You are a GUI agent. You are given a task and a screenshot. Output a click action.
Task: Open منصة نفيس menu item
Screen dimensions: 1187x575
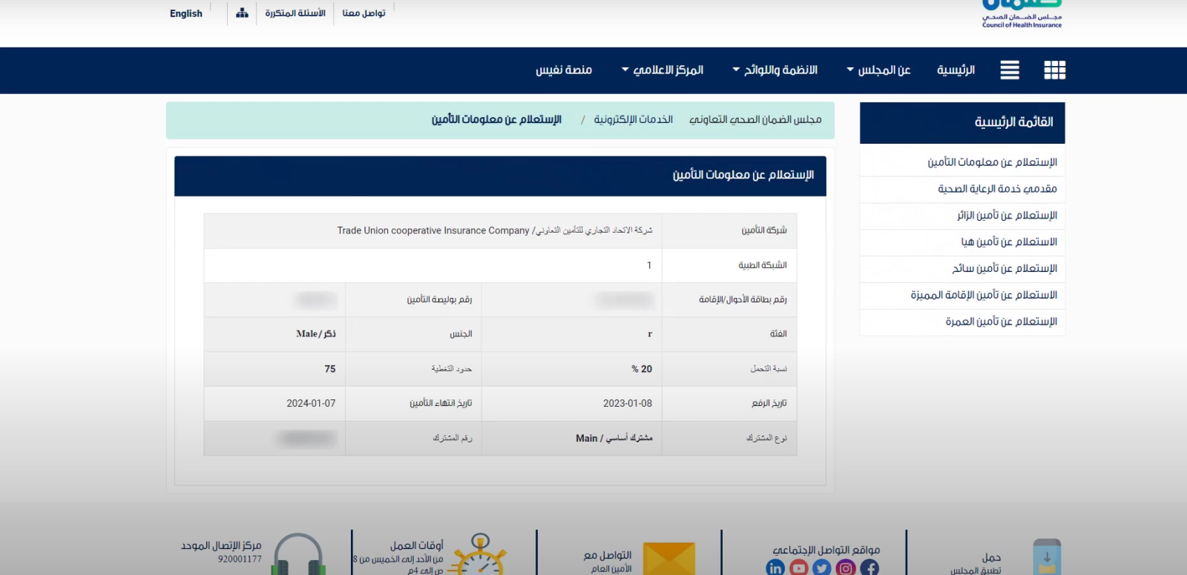(x=564, y=70)
